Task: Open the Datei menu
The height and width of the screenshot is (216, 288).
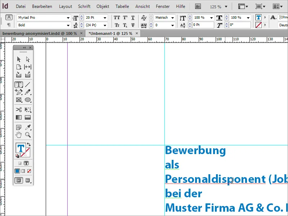Action: [21, 6]
